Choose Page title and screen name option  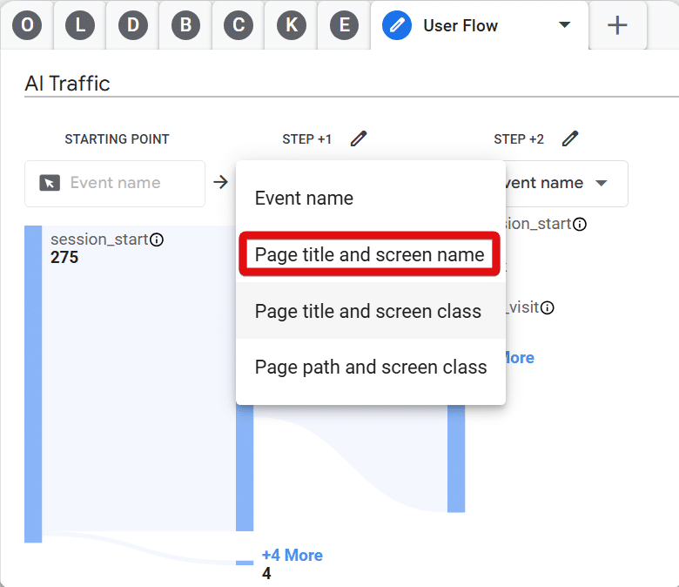point(370,254)
